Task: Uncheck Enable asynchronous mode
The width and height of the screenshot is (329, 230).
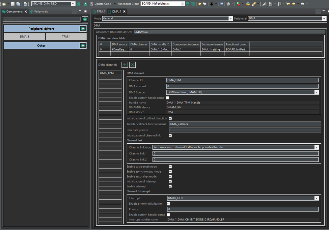Action: [x=170, y=172]
